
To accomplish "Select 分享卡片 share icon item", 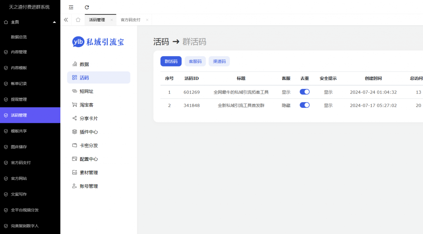I will point(75,118).
